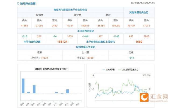Click the 欧元 bar in the bar chart
The height and width of the screenshot is (108, 172).
(67, 91)
